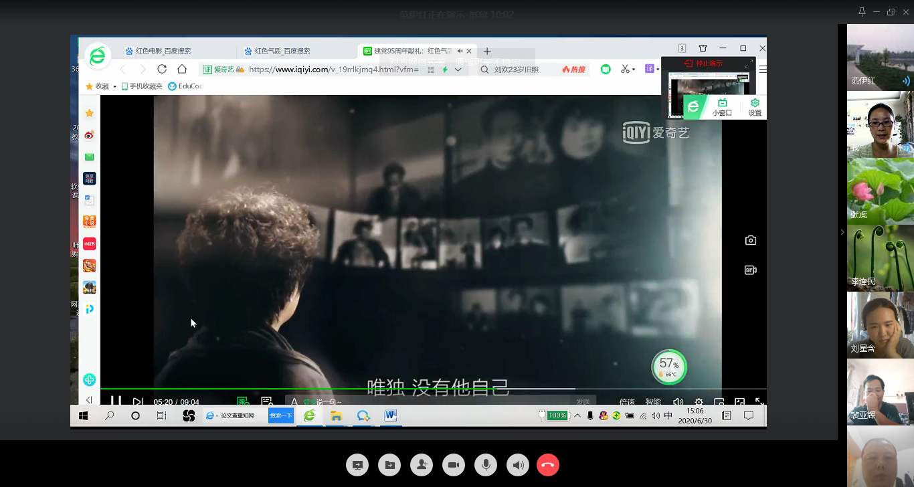Open video player settings gear
The image size is (914, 487).
pos(699,401)
